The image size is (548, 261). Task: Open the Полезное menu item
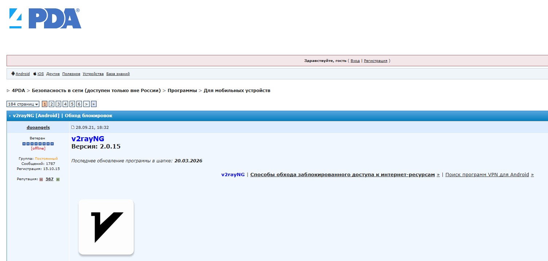click(x=71, y=74)
